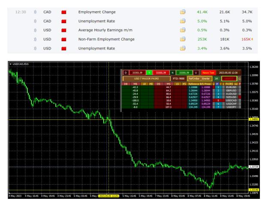Select pair number 6 for USDCHF
The image size is (268, 207).
click(x=218, y=104)
